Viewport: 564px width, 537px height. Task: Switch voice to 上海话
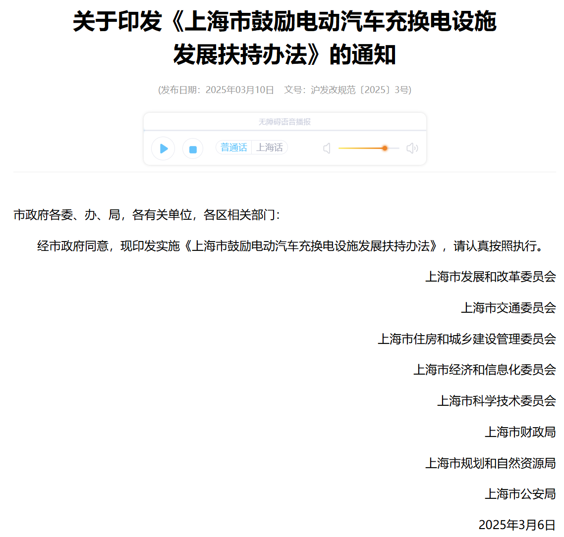point(270,147)
